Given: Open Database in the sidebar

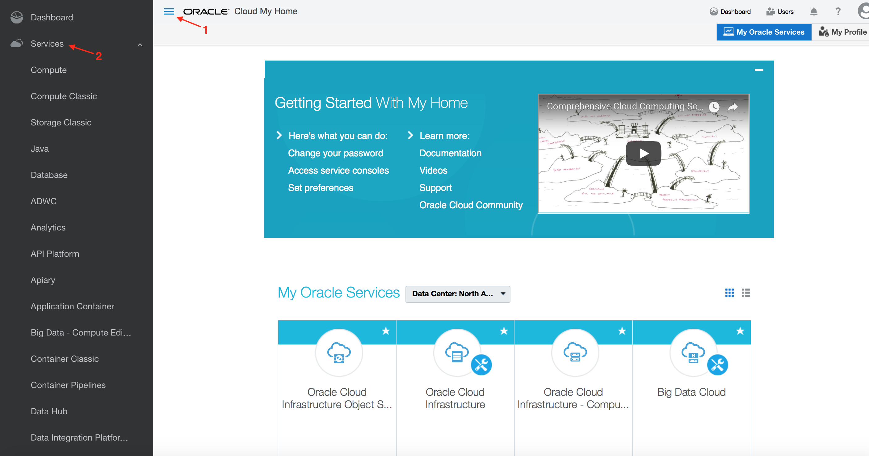Looking at the screenshot, I should pyautogui.click(x=49, y=175).
